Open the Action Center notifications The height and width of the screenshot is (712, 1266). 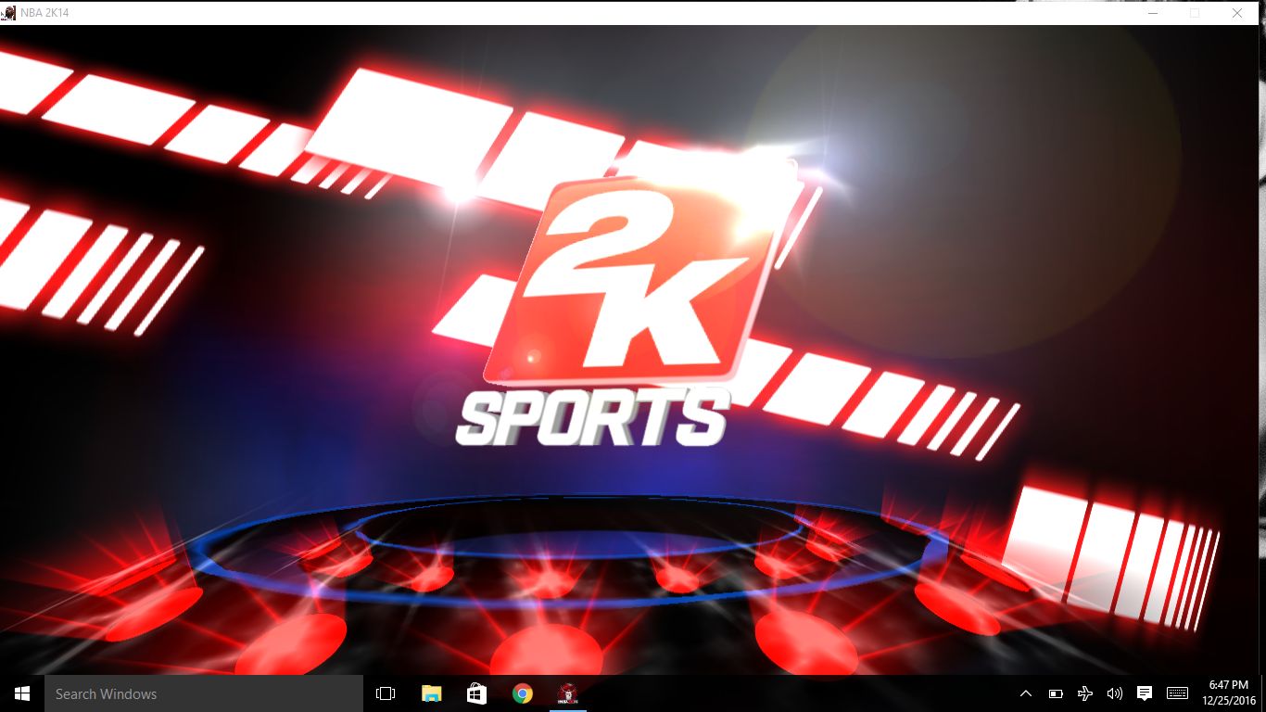(x=1145, y=693)
